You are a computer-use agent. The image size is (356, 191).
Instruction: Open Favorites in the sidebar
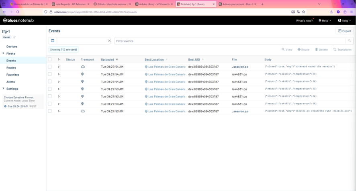point(13,75)
